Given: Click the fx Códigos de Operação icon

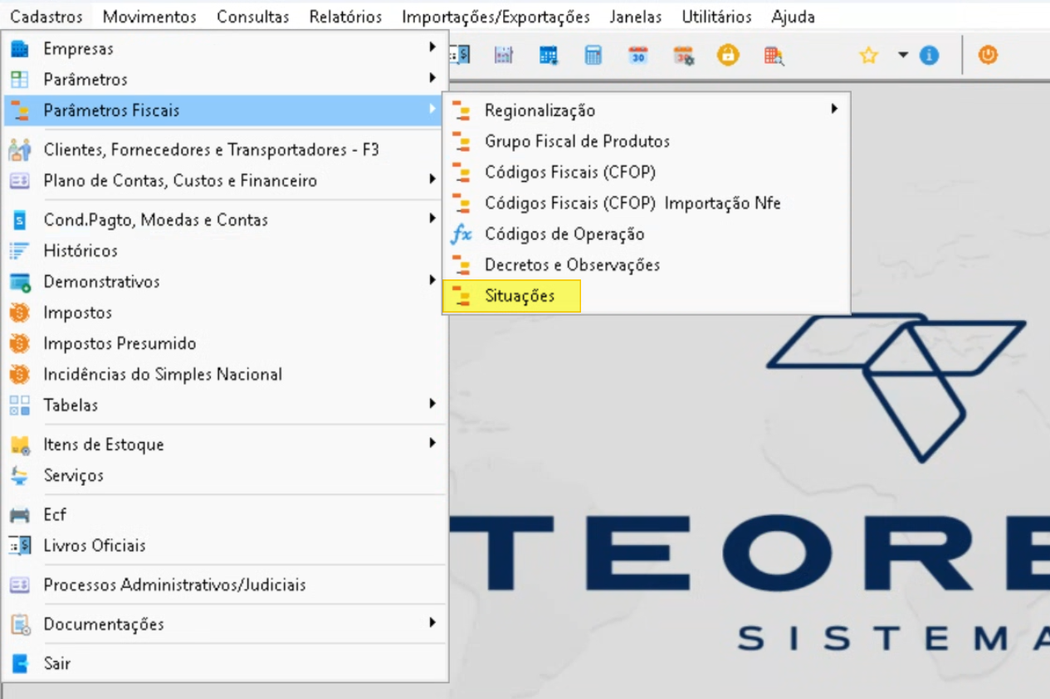Looking at the screenshot, I should click(x=461, y=235).
